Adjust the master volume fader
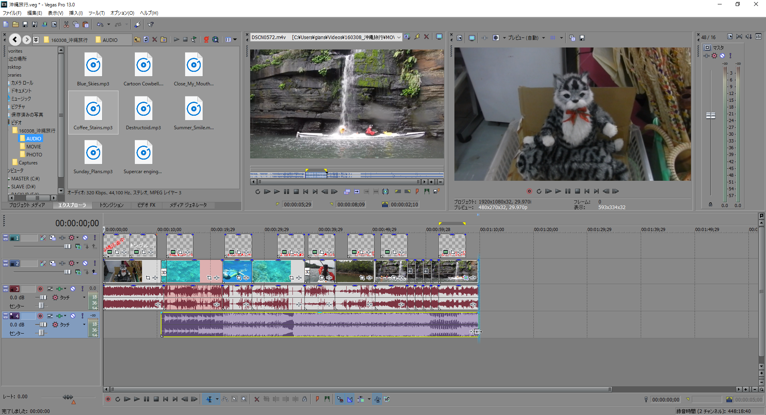Screen dimensions: 766x415 pos(711,116)
